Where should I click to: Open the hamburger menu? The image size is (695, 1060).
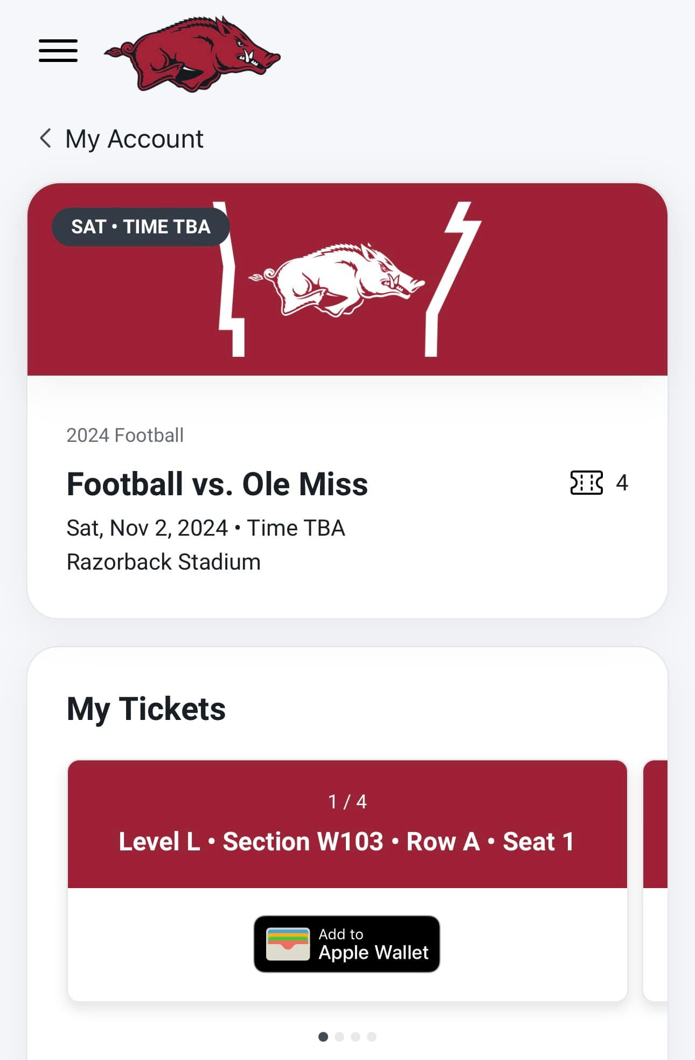point(58,51)
